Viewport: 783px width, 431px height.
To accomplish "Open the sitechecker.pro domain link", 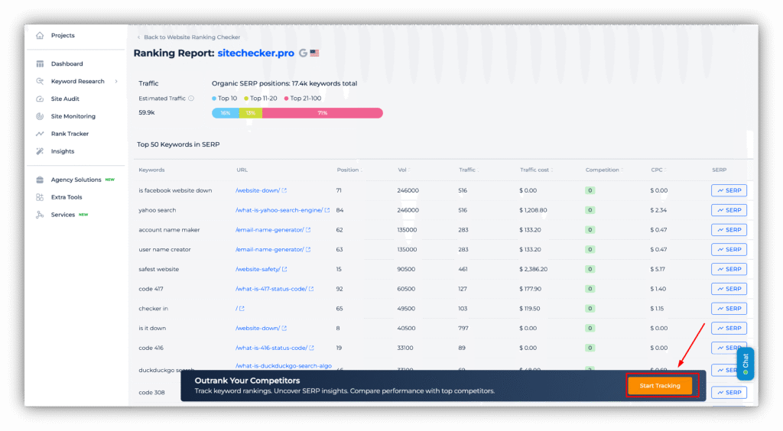I will pyautogui.click(x=255, y=53).
